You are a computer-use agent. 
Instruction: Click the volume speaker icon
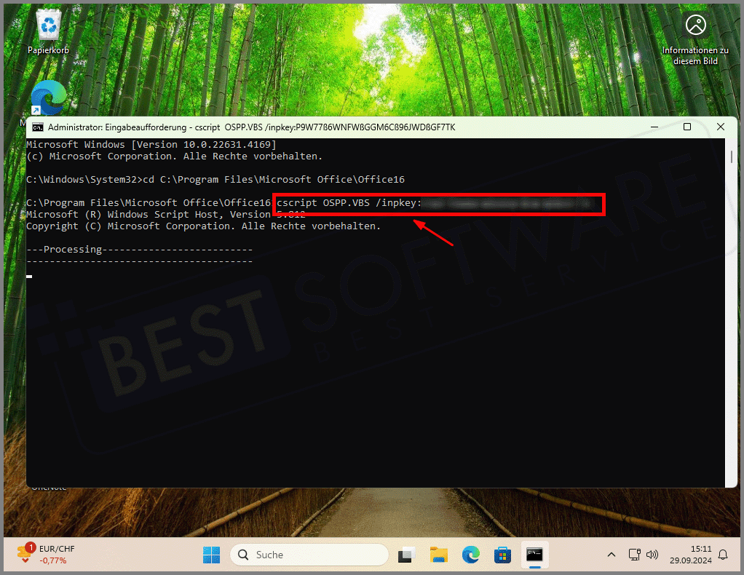[652, 555]
